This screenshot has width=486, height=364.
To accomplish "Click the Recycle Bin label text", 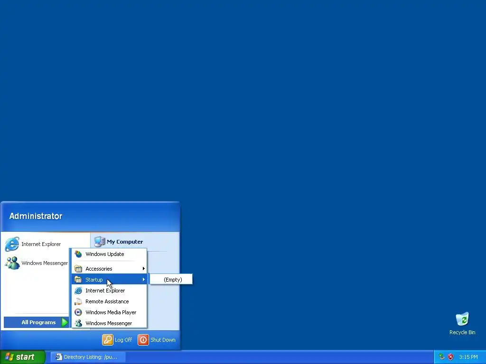I will coord(462,332).
